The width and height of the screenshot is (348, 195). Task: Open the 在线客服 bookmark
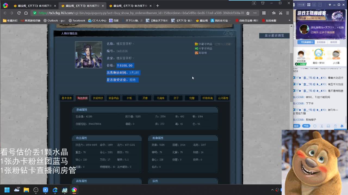[x=269, y=21]
